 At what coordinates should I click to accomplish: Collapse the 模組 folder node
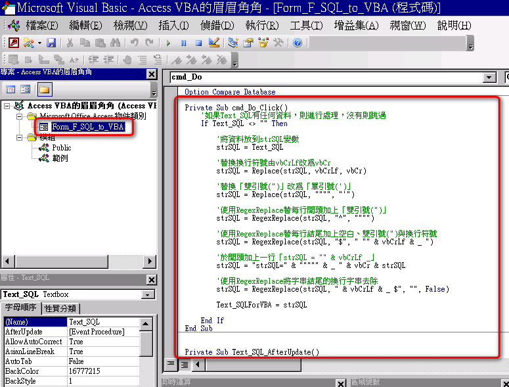[x=20, y=138]
